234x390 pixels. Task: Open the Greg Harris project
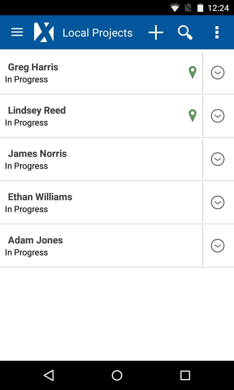coord(91,73)
